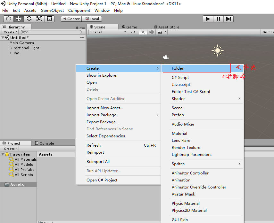Open the Component menu

pyautogui.click(x=79, y=11)
